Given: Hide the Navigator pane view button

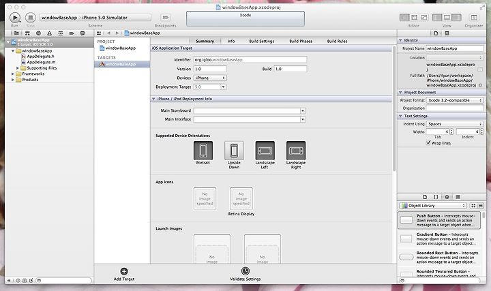Looking at the screenshot, I should [x=437, y=18].
